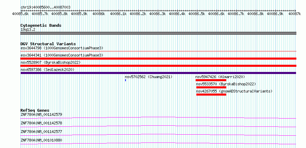Click the gray 19q13.2 cytogenetic band bar
The image size is (306, 148).
click(x=158, y=33)
